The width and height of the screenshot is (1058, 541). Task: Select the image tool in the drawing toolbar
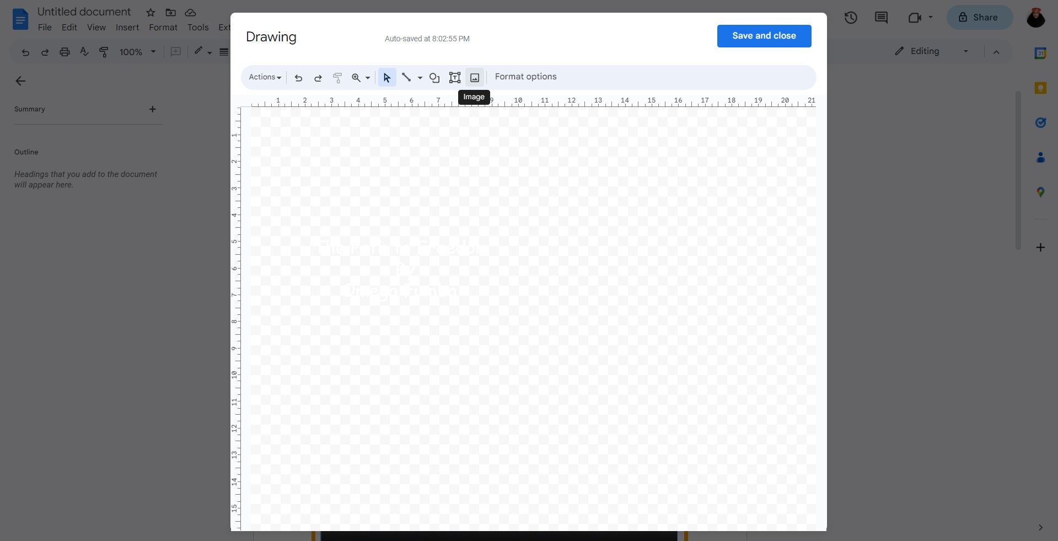pos(474,77)
